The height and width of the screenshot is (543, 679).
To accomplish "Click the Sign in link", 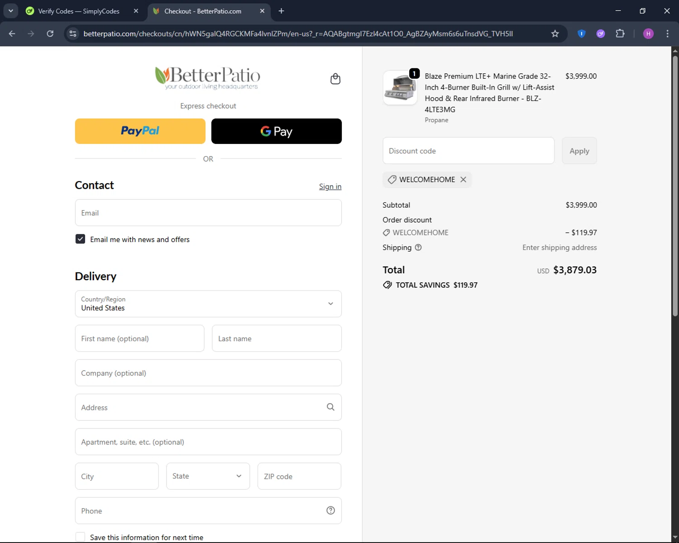I will [330, 186].
